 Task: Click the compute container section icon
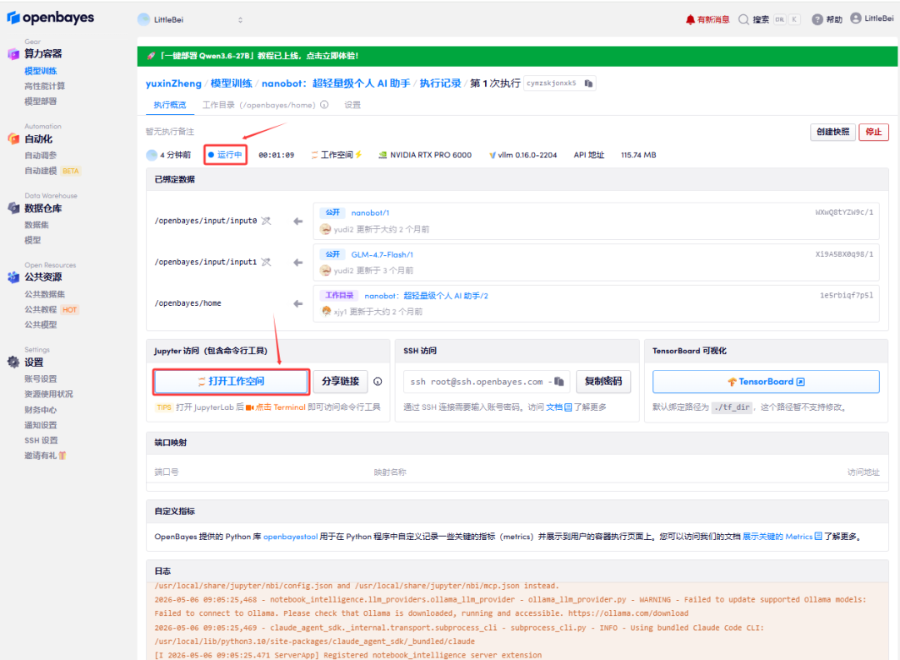[x=13, y=54]
